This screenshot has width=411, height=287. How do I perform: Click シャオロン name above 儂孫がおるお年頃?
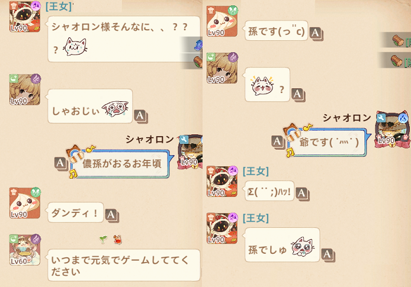pyautogui.click(x=150, y=140)
